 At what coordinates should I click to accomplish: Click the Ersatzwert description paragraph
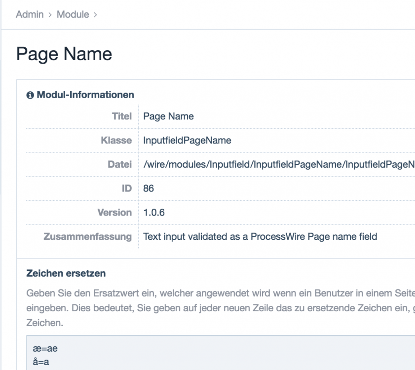click(207, 306)
